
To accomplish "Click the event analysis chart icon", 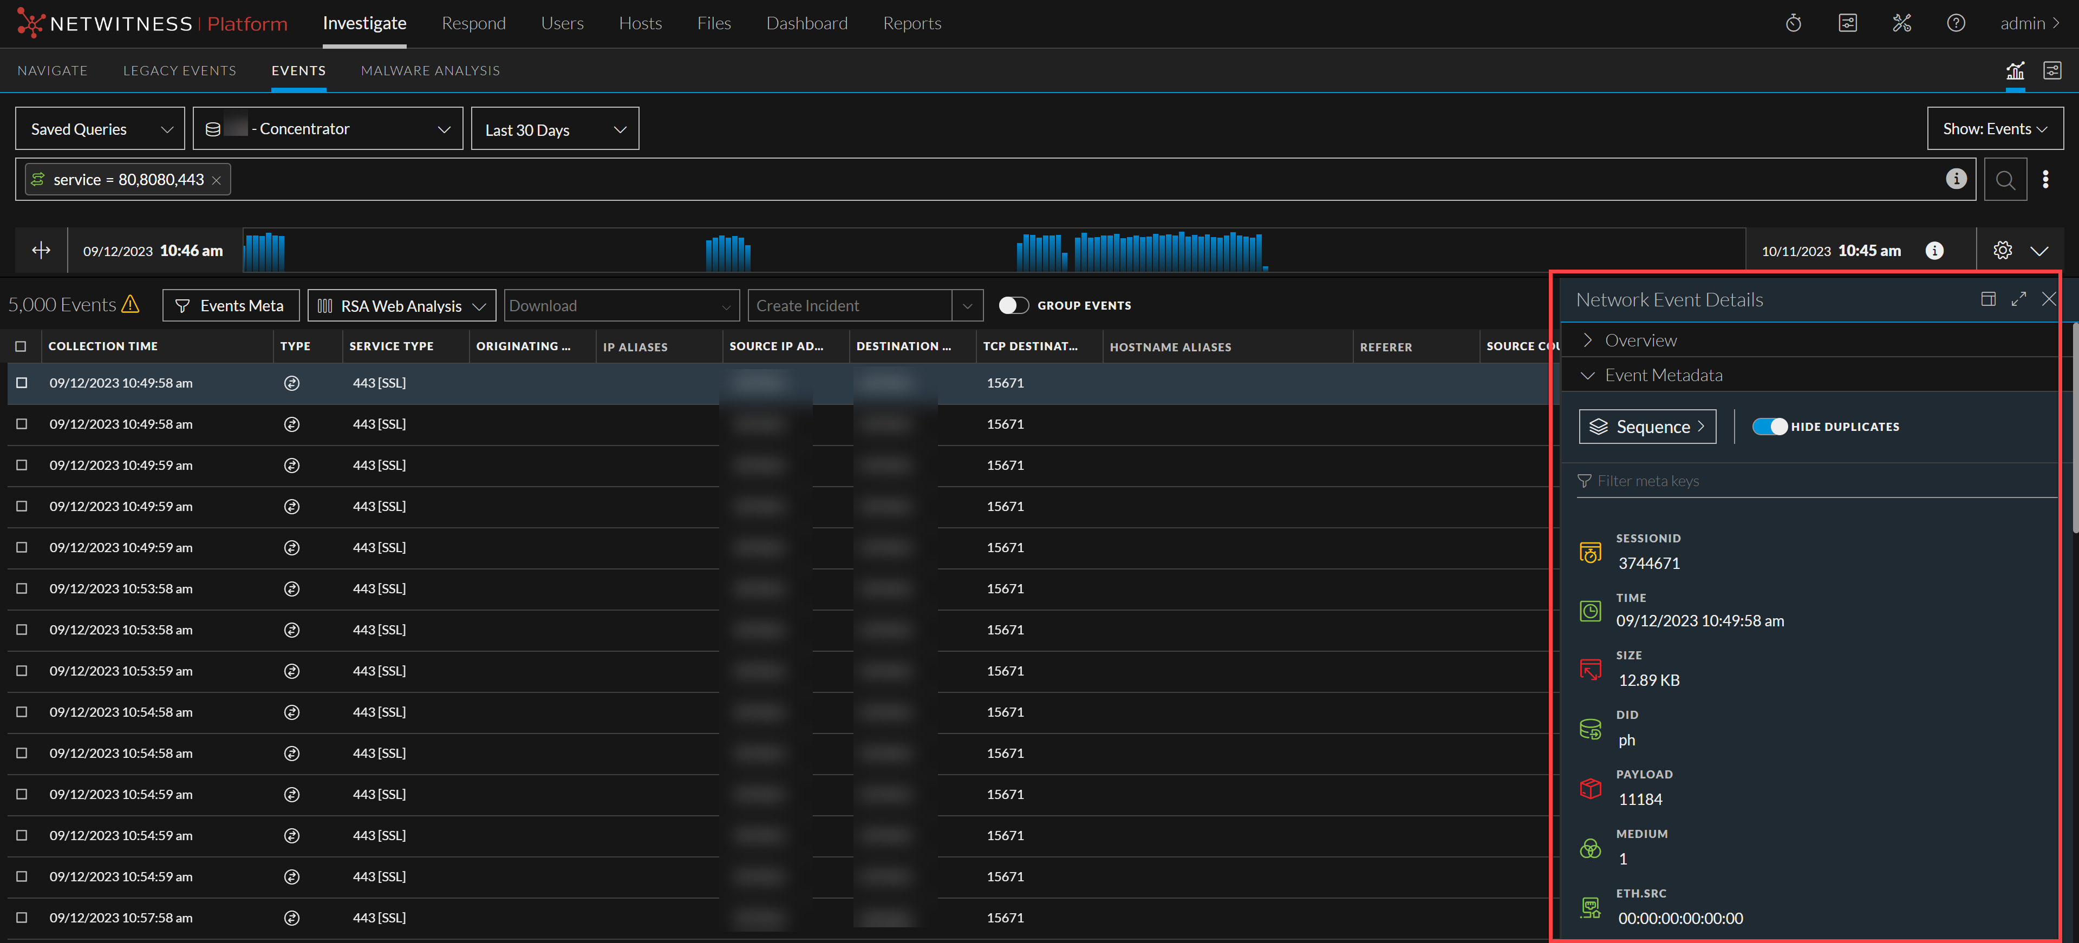I will (x=2015, y=71).
